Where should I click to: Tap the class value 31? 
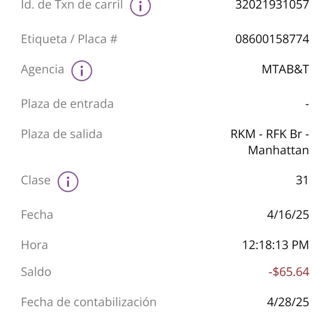pos(302,180)
